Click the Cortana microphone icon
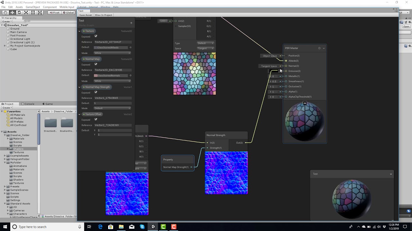The height and width of the screenshot is (231, 412). point(80,227)
